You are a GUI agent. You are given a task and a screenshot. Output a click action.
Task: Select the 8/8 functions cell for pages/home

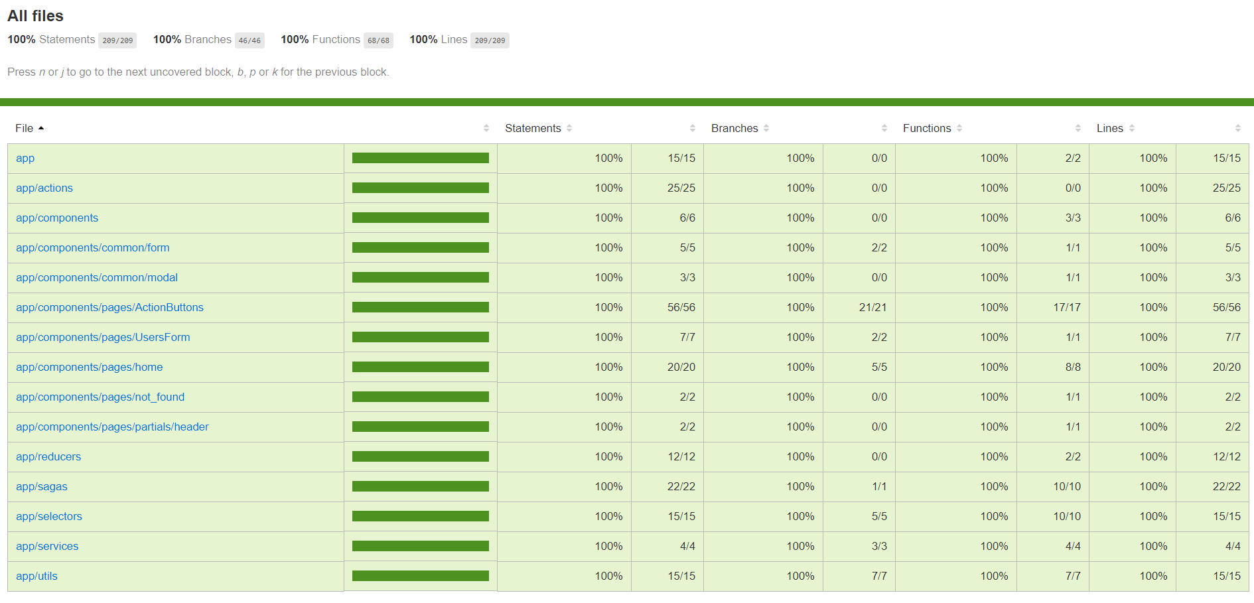coord(1053,368)
